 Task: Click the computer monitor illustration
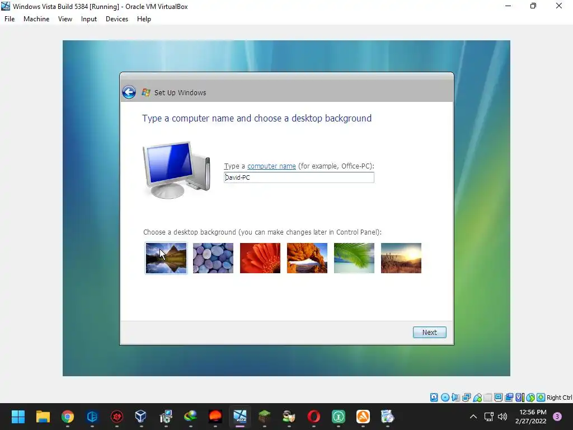pyautogui.click(x=177, y=170)
